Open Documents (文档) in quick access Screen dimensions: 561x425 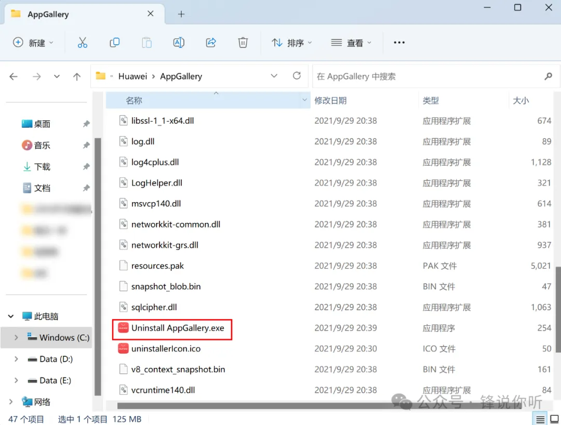[x=36, y=188]
